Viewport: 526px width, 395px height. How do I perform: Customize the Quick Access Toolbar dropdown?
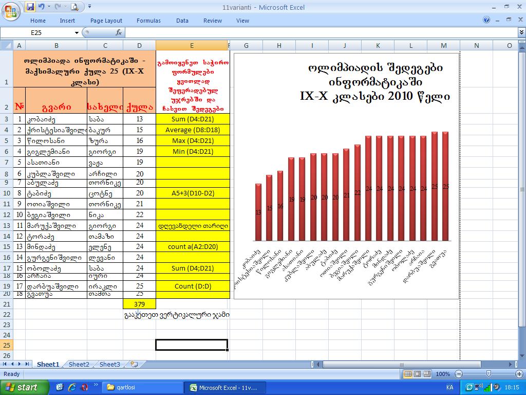89,6
